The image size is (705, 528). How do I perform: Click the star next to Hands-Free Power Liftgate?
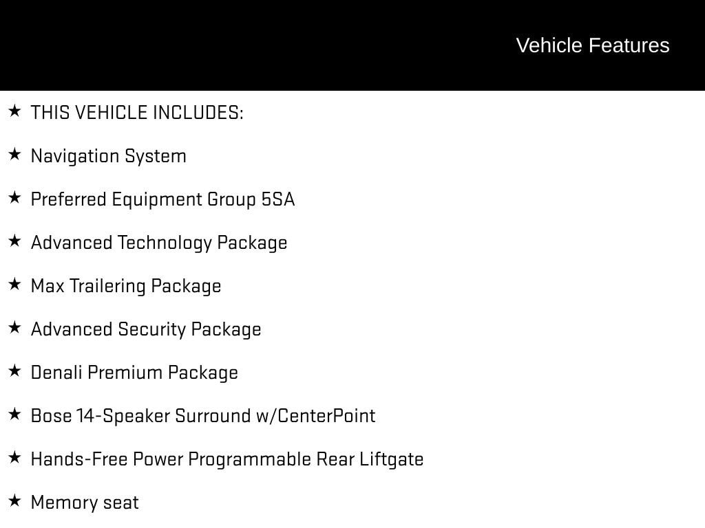pyautogui.click(x=14, y=458)
